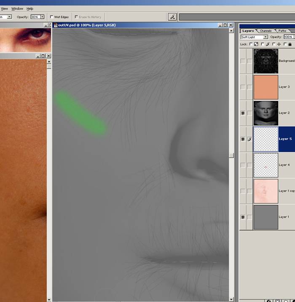Switch to the Paths tab

click(x=282, y=31)
